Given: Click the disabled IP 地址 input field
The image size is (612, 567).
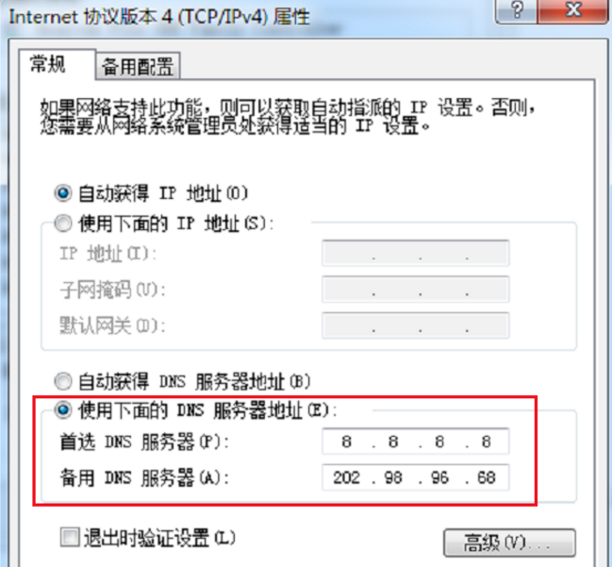Looking at the screenshot, I should pyautogui.click(x=415, y=253).
